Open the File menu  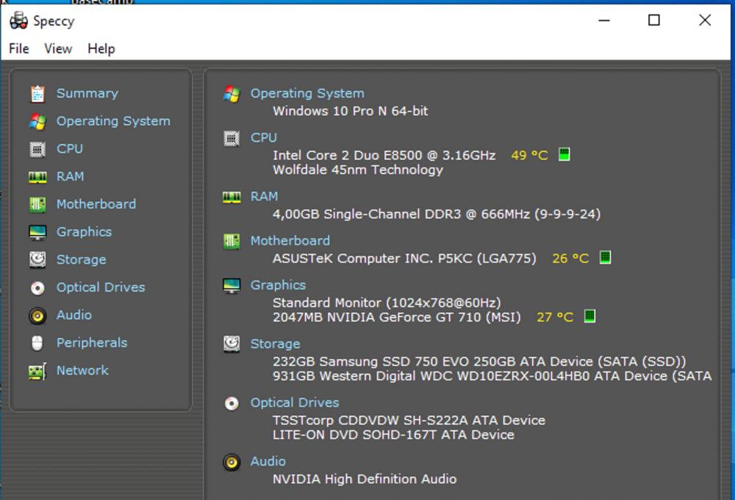pyautogui.click(x=19, y=48)
